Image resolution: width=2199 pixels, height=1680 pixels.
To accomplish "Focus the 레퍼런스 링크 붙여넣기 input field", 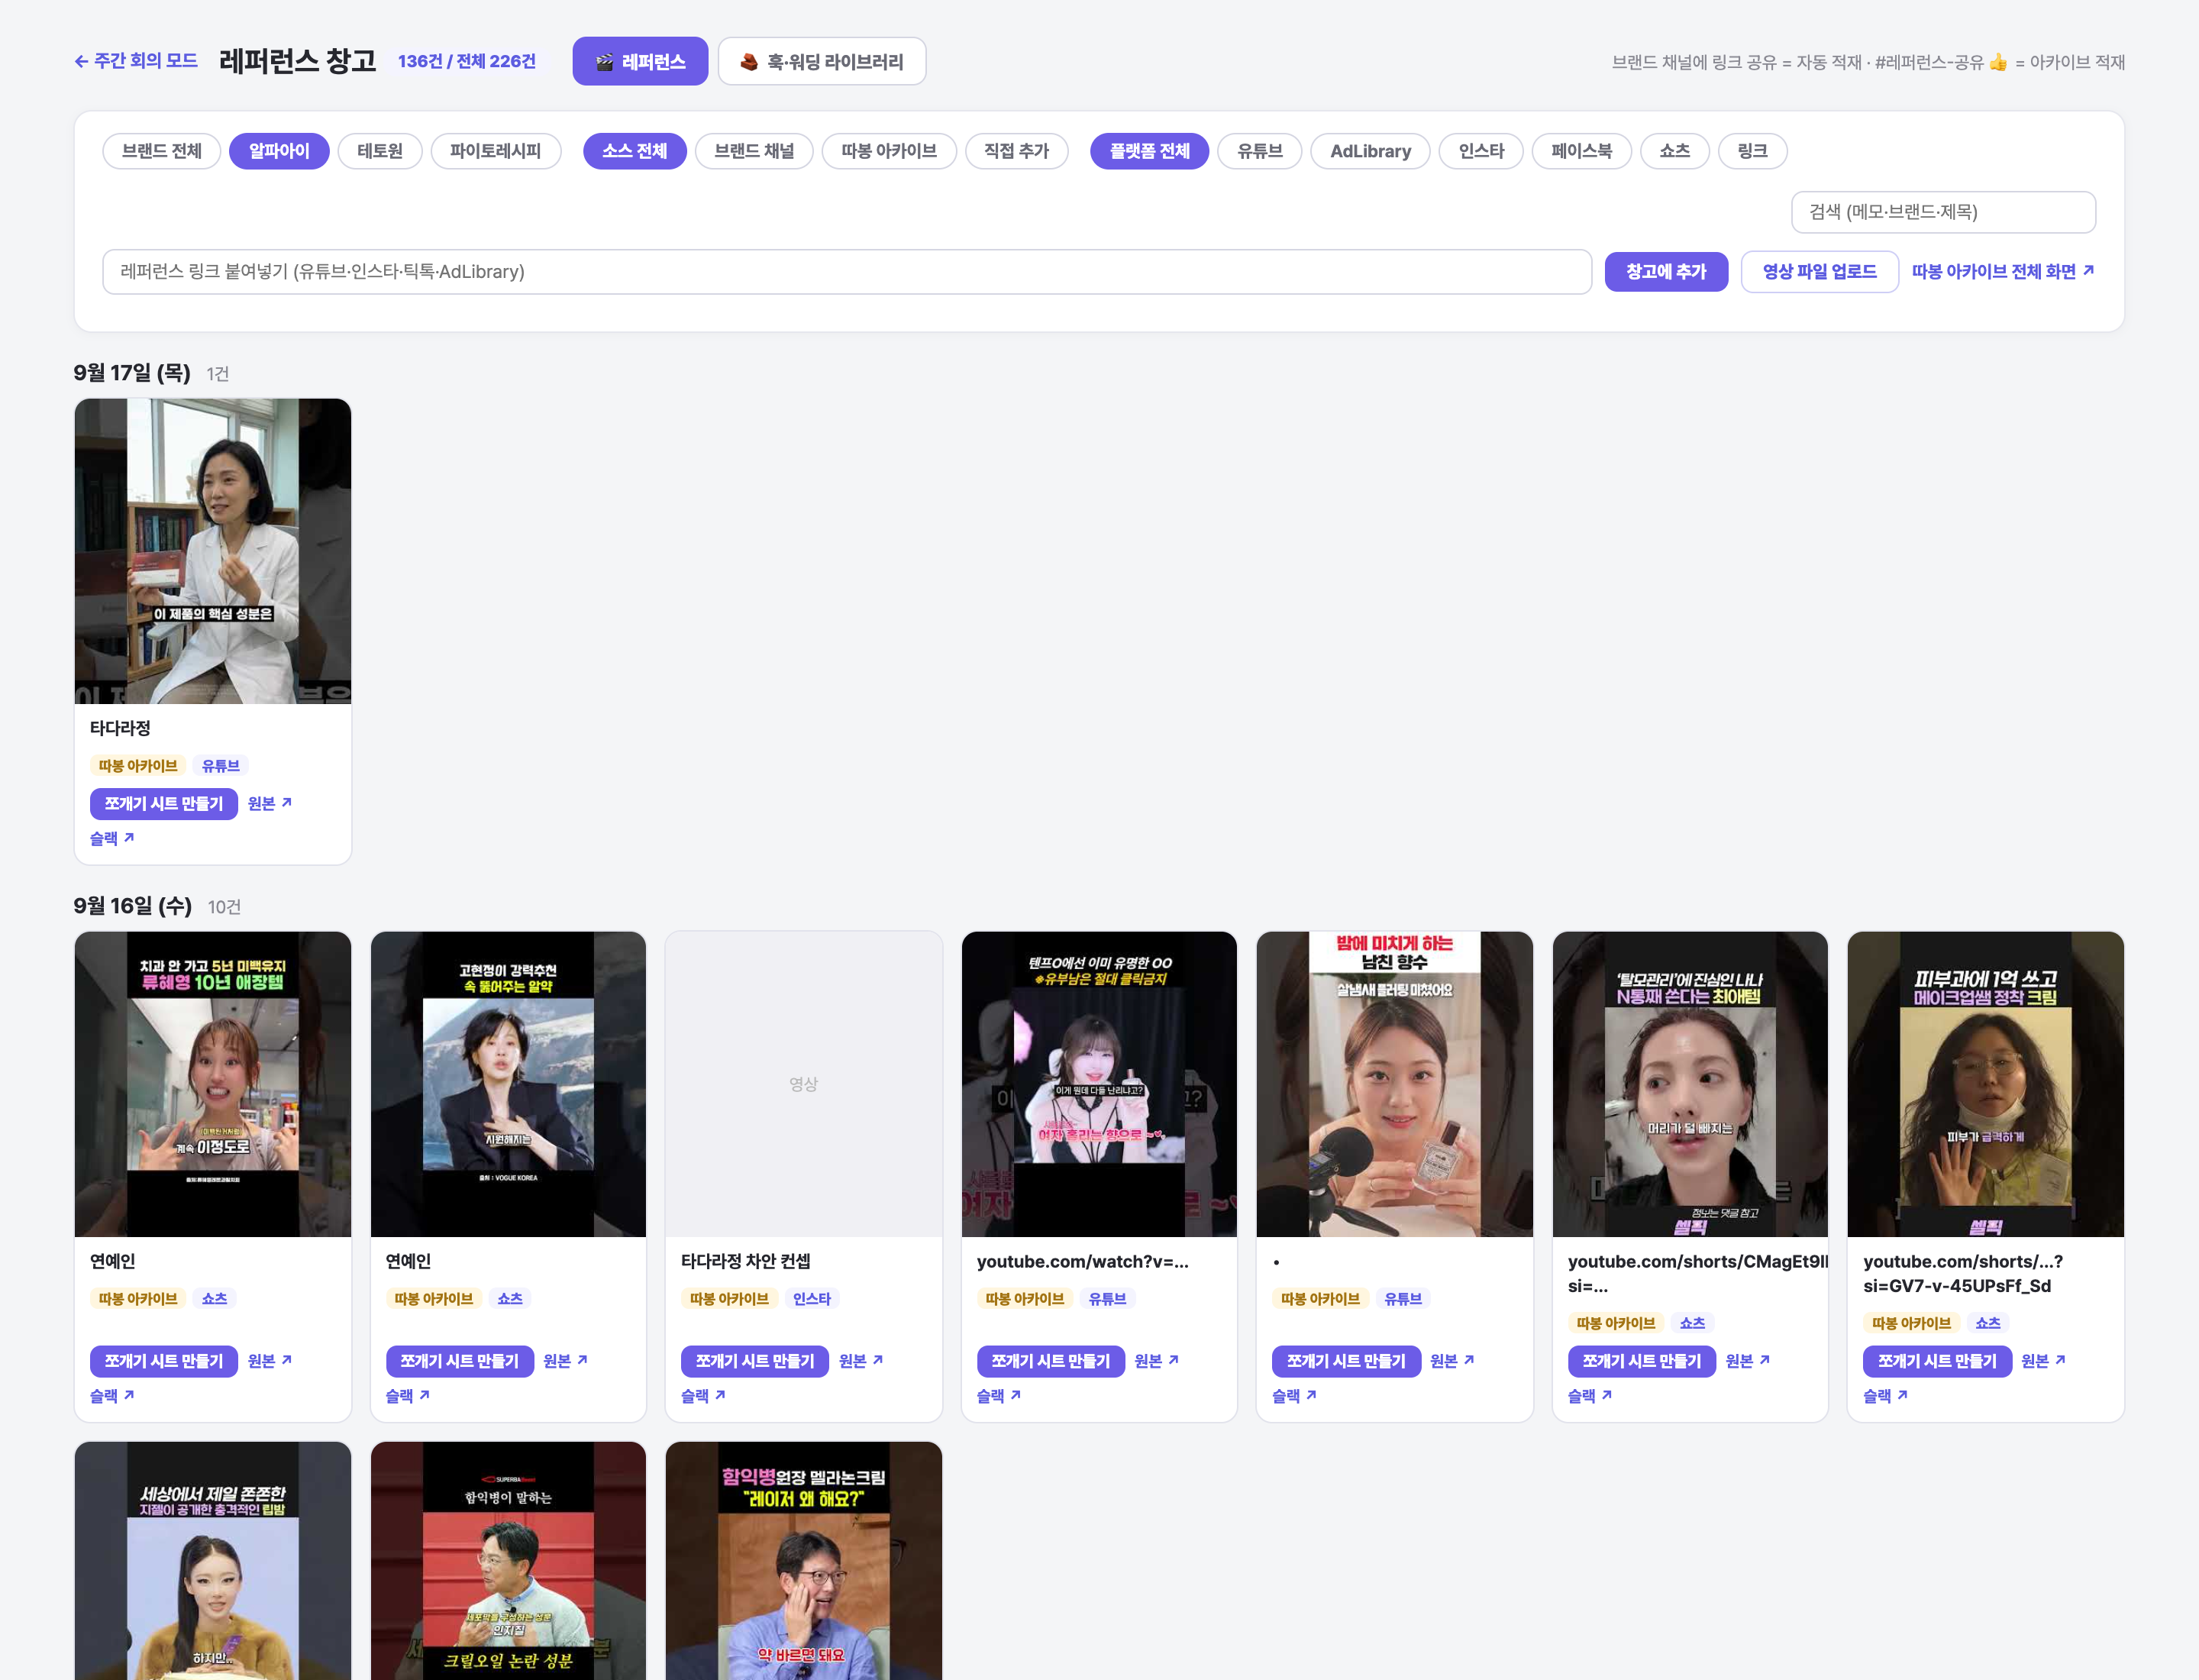I will pos(847,272).
